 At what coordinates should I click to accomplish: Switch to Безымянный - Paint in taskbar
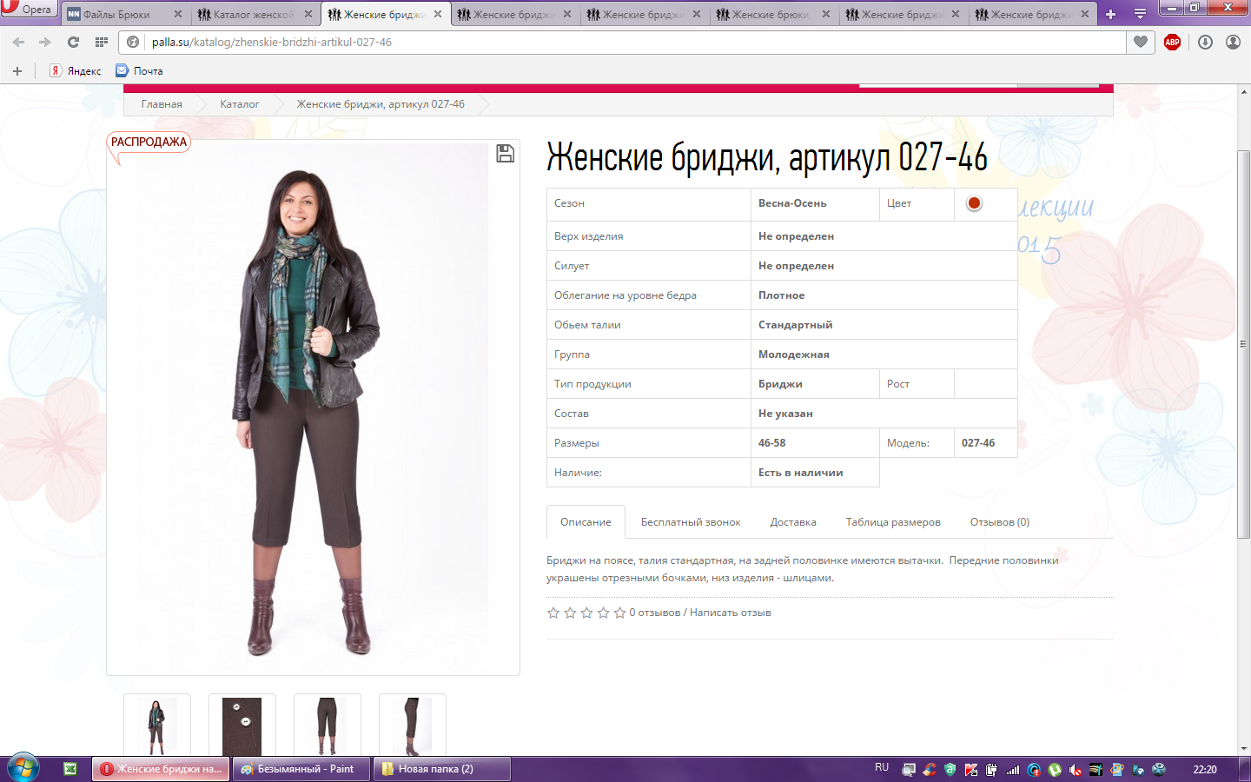coord(302,769)
